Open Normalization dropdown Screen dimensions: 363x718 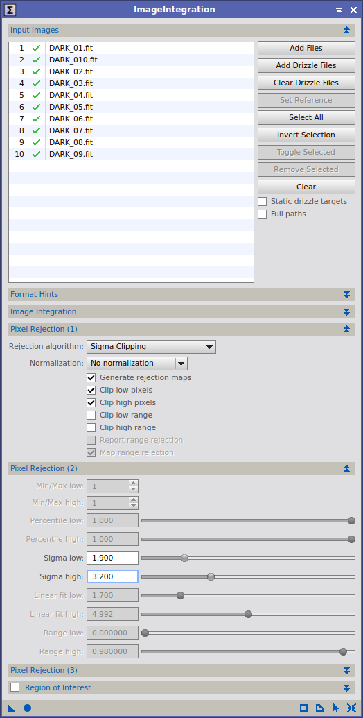click(x=137, y=363)
